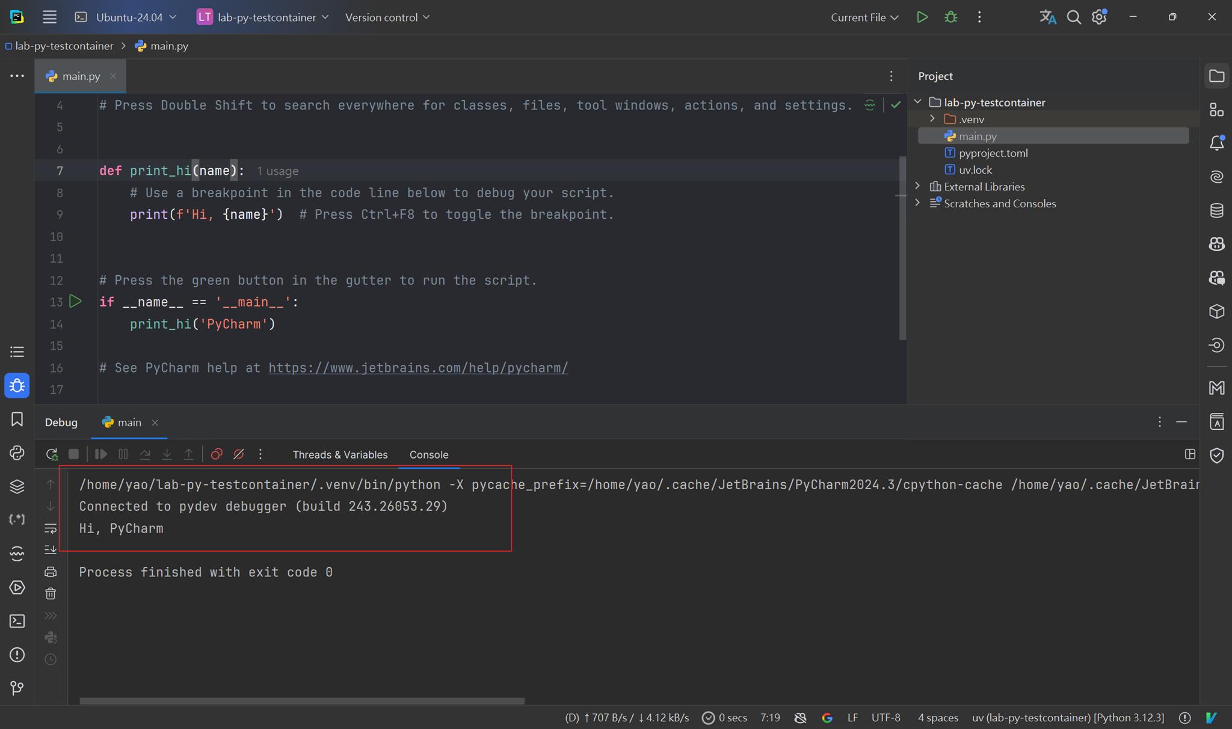
Task: Open the Current File run configuration dropdown
Action: (x=864, y=17)
